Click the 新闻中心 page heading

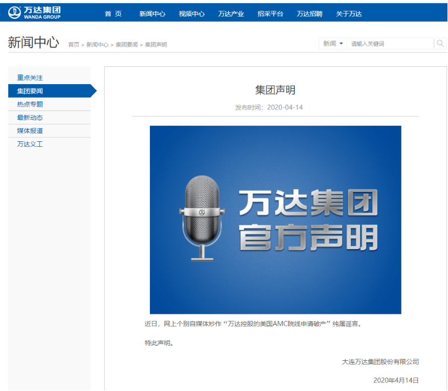[33, 43]
